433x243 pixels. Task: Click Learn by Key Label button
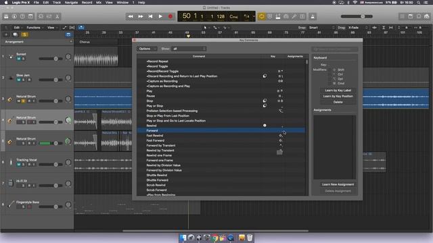pyautogui.click(x=338, y=90)
